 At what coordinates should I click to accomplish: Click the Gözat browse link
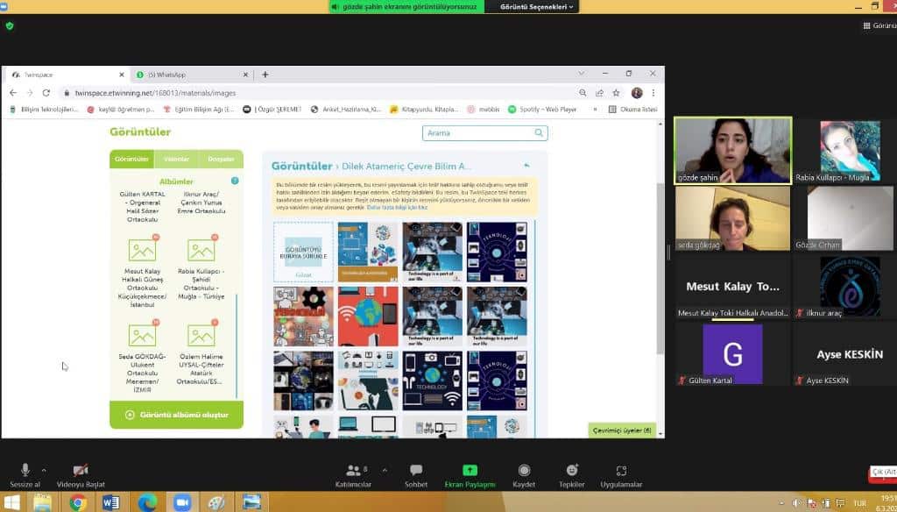point(302,274)
